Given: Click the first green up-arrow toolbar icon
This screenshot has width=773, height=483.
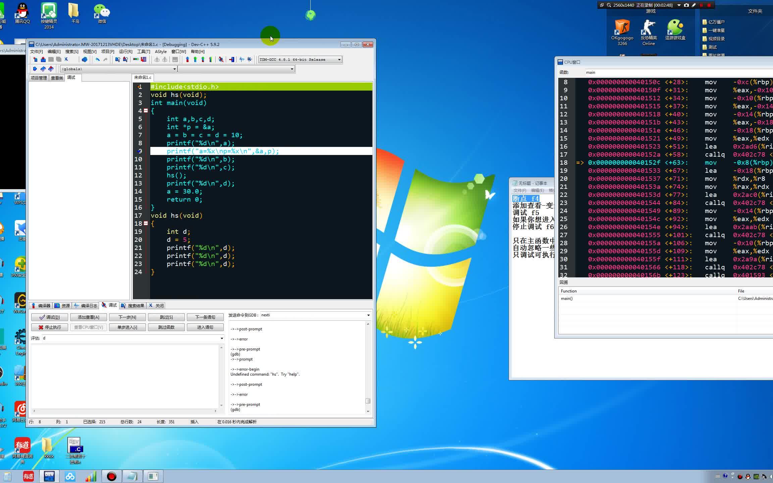Looking at the screenshot, I should [x=195, y=59].
